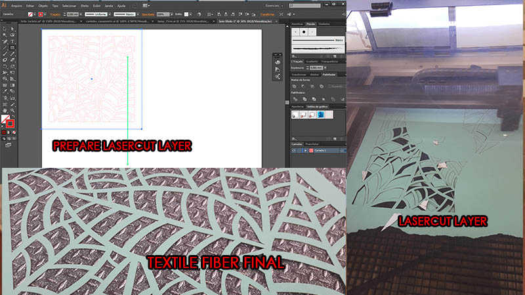Set Gradient mode below fill stroke
The height and width of the screenshot is (295, 525).
(9, 132)
